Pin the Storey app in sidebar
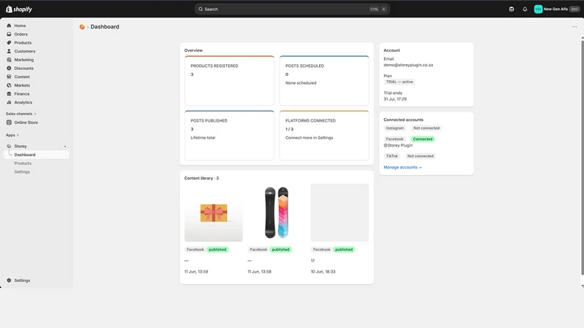 tap(65, 147)
